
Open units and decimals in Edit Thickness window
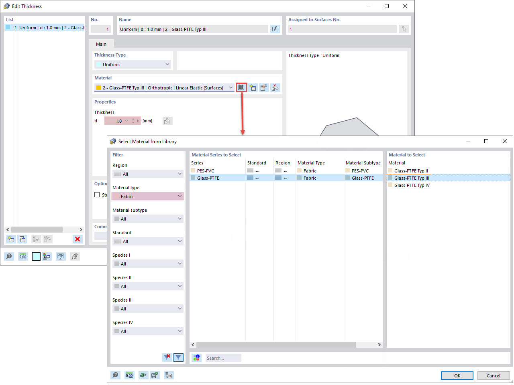23,256
